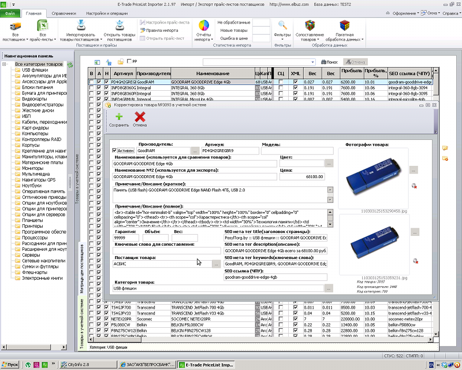
Task: Collapse Все категории товаров tree node
Action: pyautogui.click(x=4, y=64)
